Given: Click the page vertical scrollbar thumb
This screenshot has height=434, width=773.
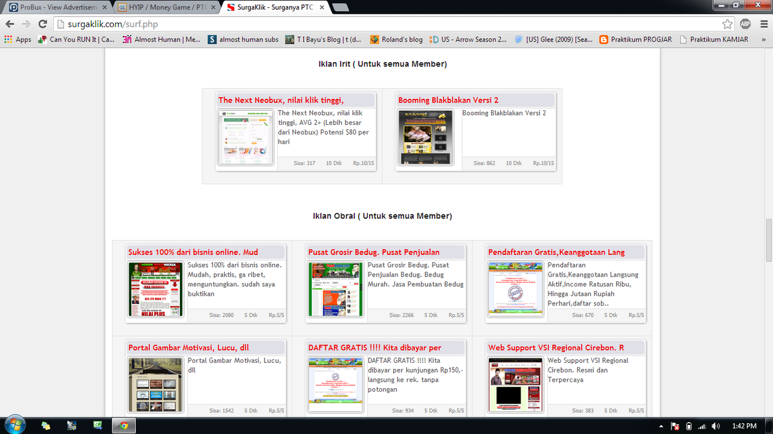Looking at the screenshot, I should pos(769,240).
